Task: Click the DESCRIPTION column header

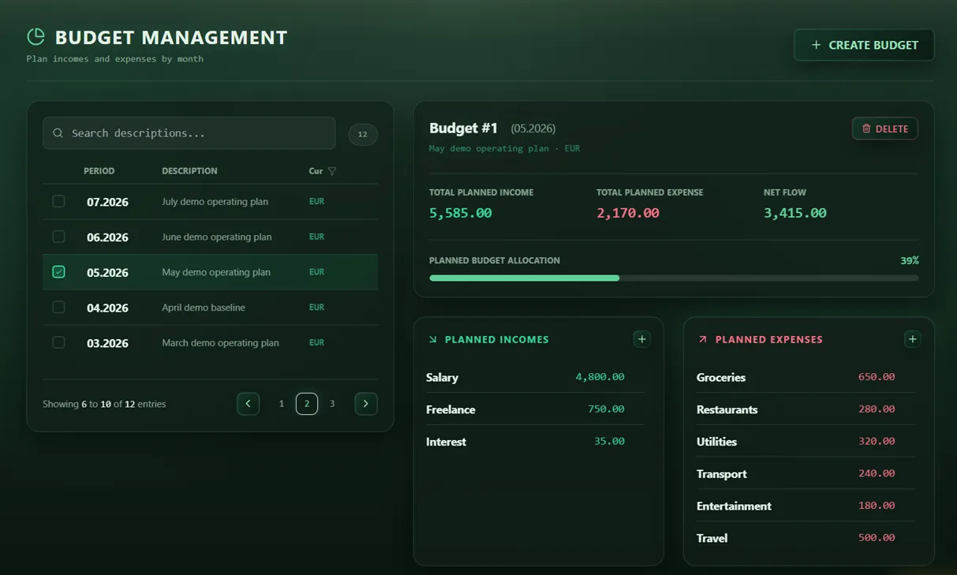Action: [189, 171]
